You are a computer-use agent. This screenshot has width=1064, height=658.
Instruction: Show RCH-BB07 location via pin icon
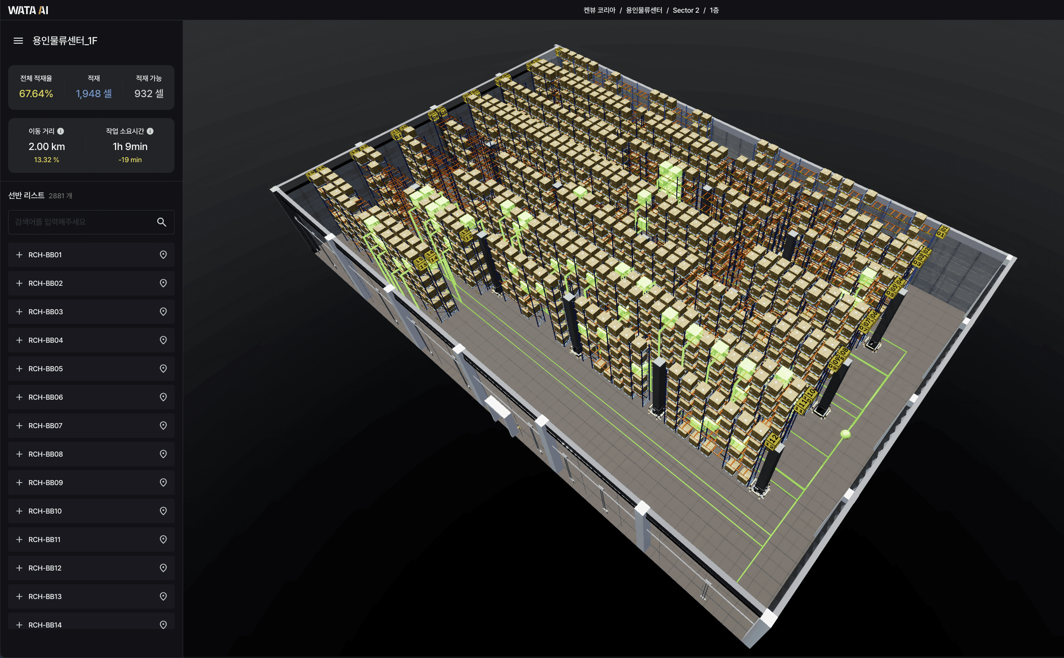pyautogui.click(x=163, y=426)
